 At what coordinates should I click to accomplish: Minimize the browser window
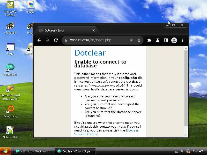click(x=167, y=25)
